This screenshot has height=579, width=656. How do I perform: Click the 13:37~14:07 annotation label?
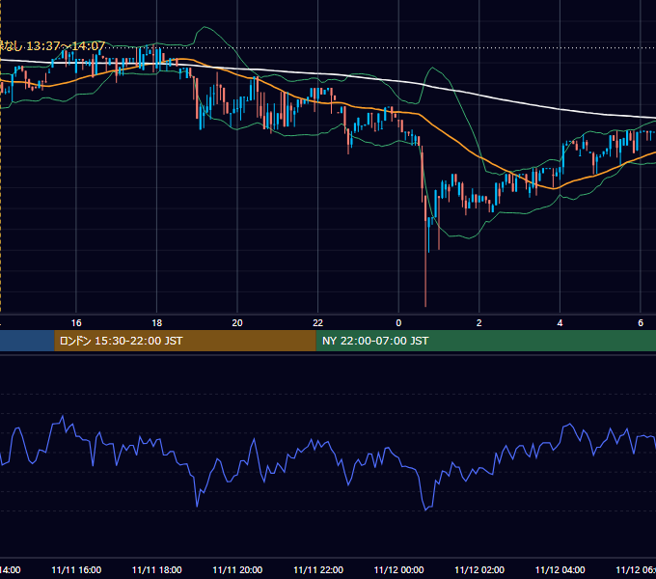(x=52, y=45)
